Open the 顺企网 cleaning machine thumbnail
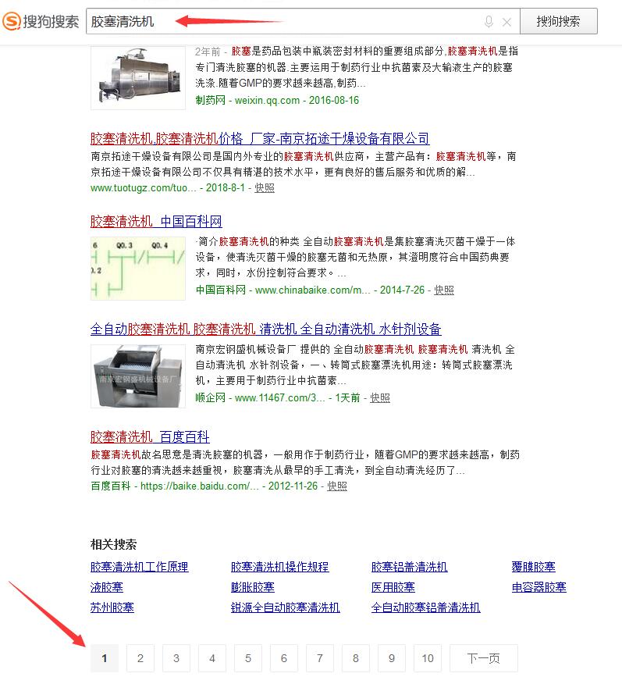 pos(137,376)
